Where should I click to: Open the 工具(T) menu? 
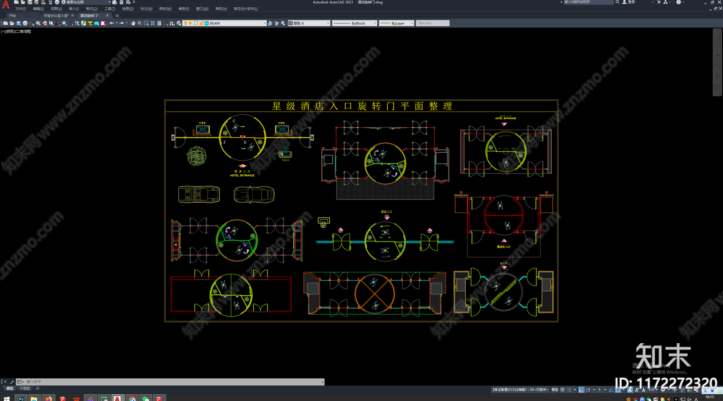[110, 9]
